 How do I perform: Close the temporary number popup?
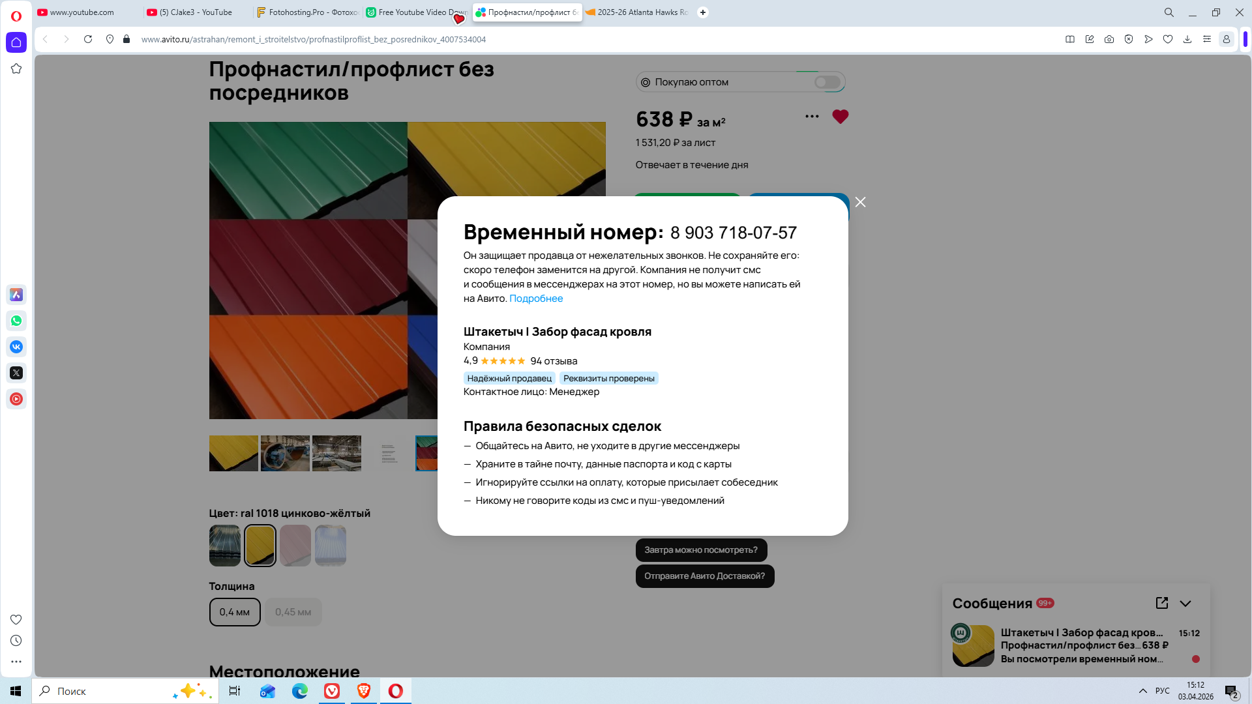pos(860,202)
